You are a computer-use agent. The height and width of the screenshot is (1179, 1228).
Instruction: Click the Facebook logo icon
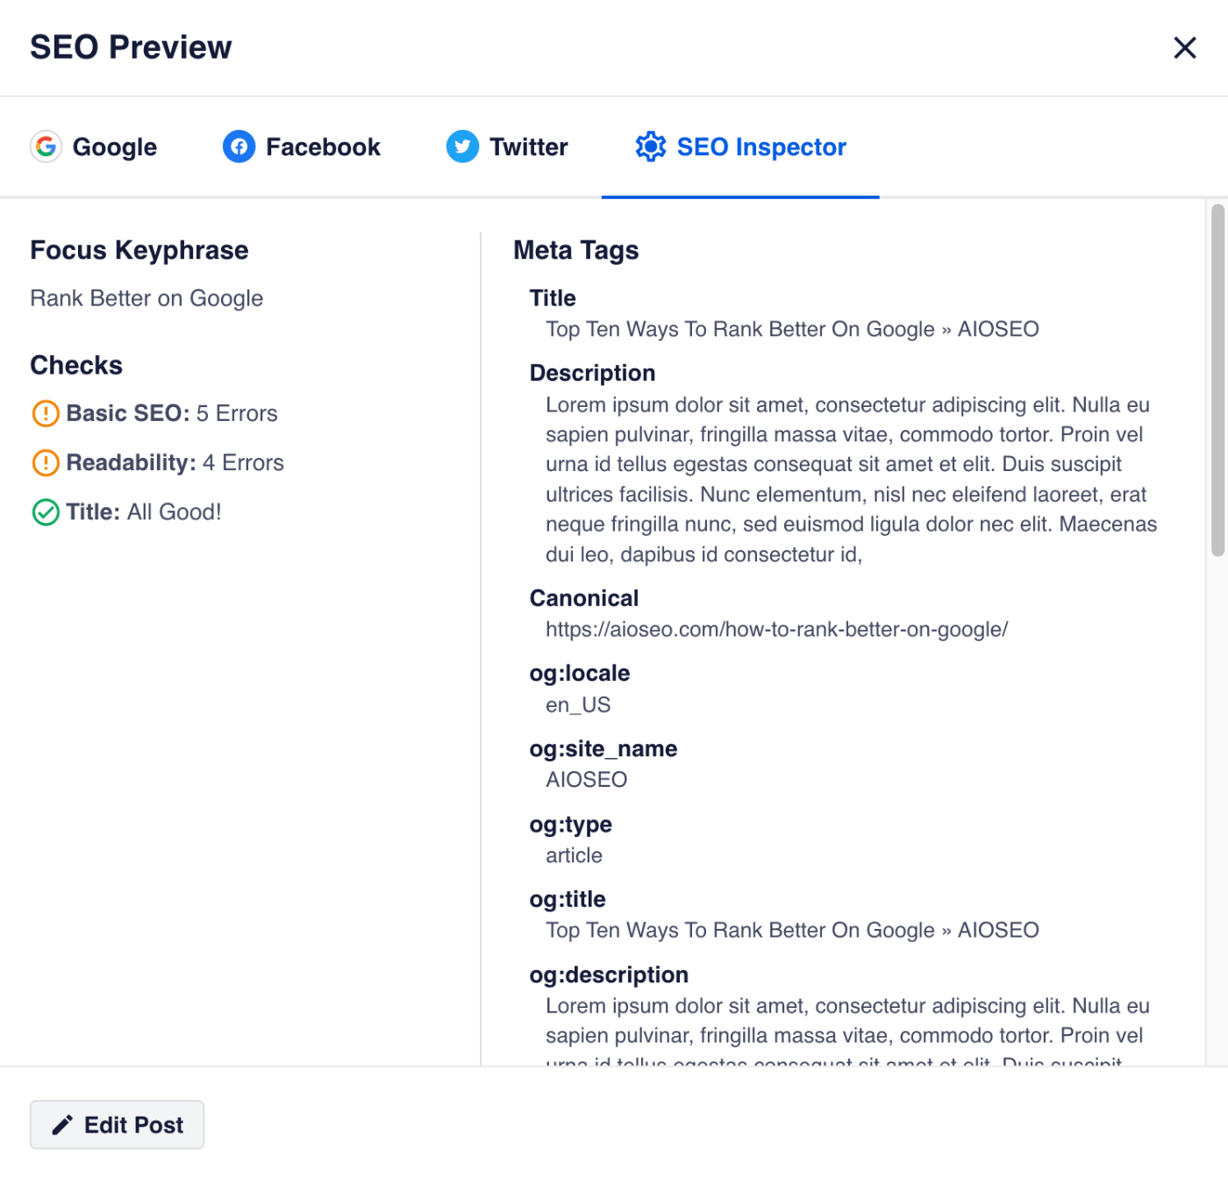(x=239, y=146)
